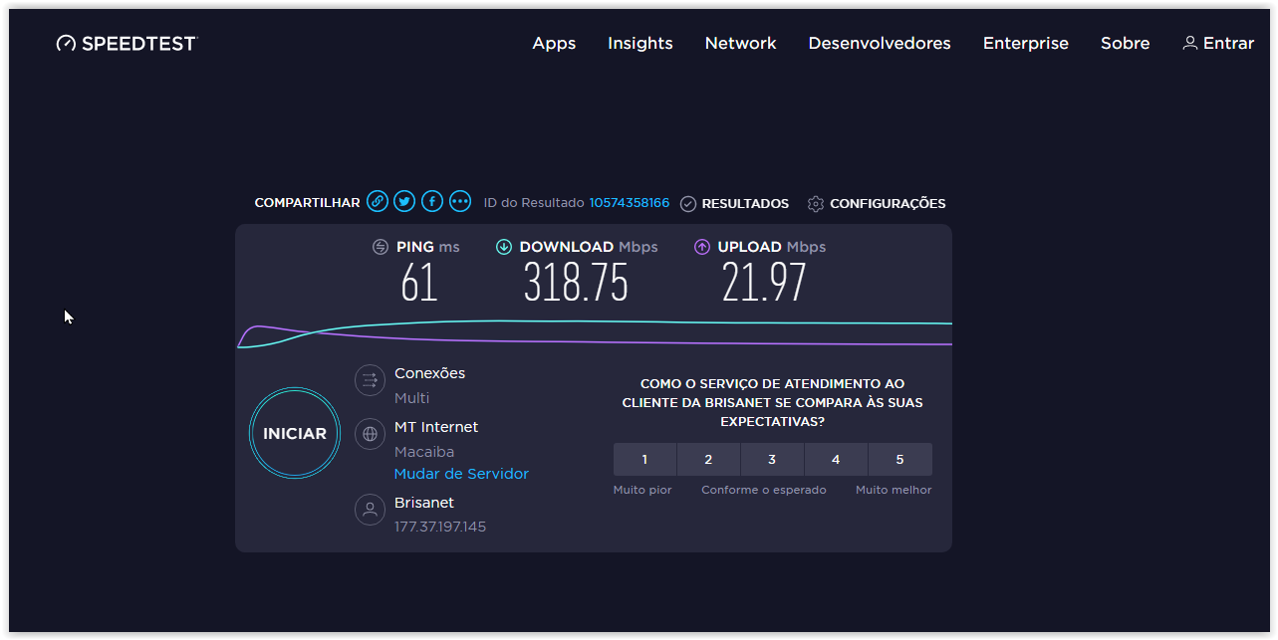Rate Brisanet service 4
This screenshot has width=1278, height=640.
click(x=836, y=460)
